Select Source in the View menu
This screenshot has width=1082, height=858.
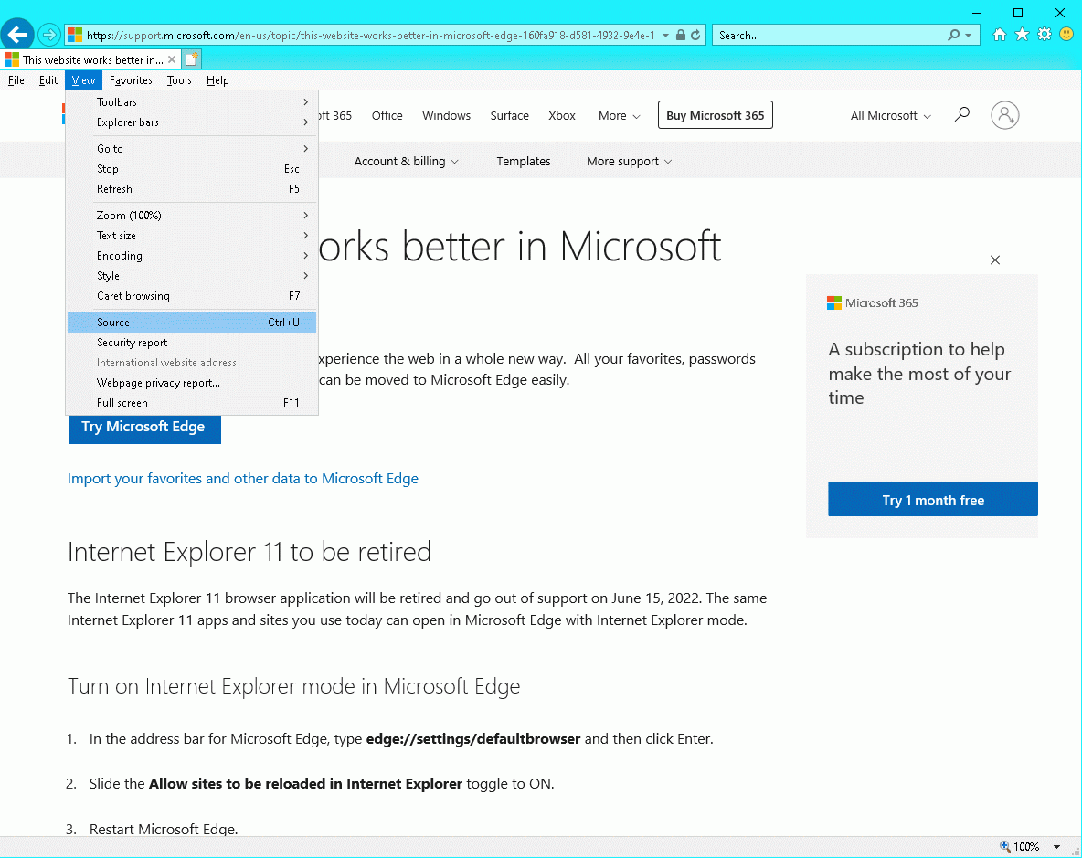point(192,323)
